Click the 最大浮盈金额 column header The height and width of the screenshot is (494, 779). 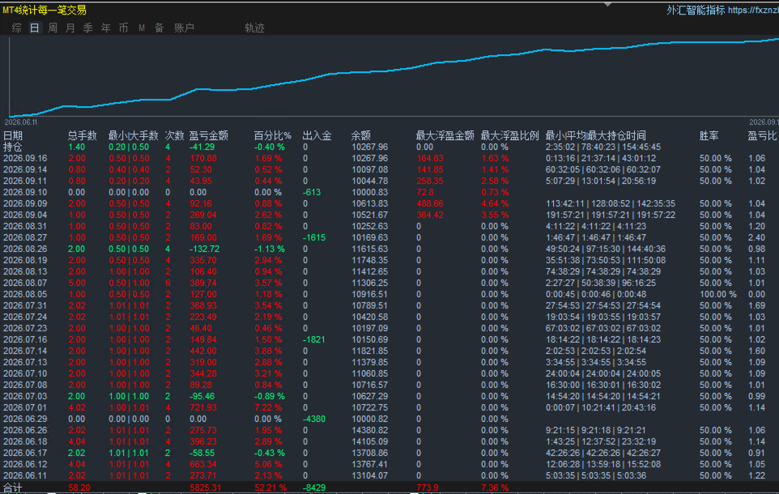click(x=445, y=135)
